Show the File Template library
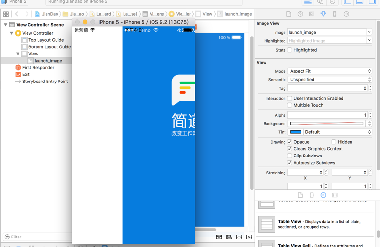The width and height of the screenshot is (380, 247). [300, 195]
